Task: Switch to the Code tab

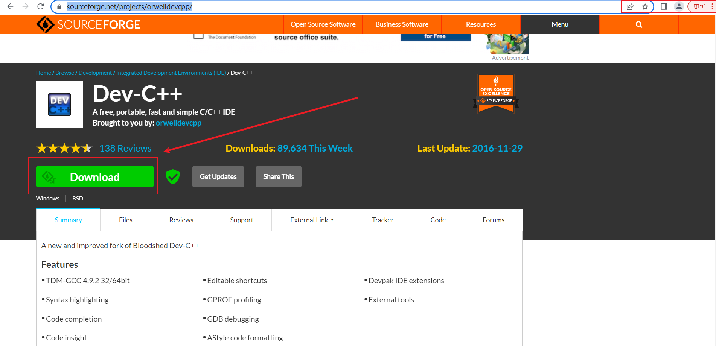Action: [438, 220]
